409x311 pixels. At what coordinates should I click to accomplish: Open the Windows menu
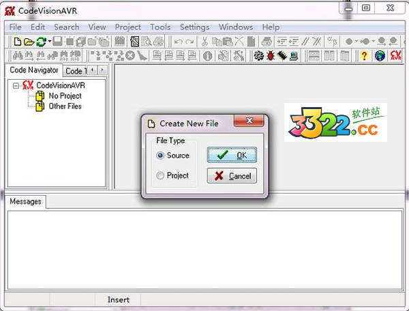236,27
